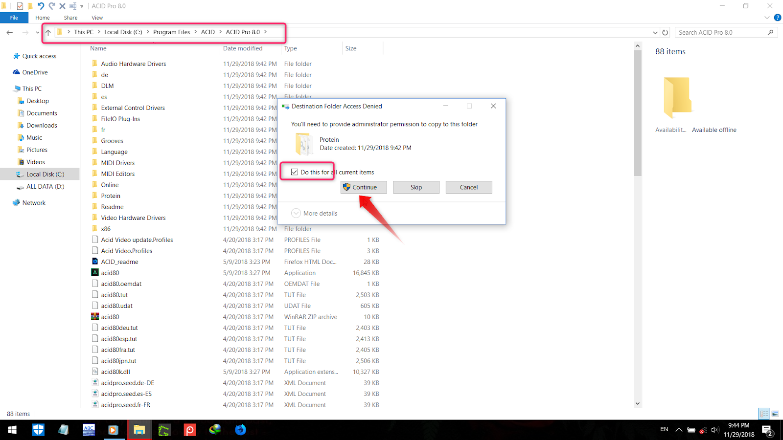Open the notepad icon in taskbar
The width and height of the screenshot is (783, 440).
64,430
